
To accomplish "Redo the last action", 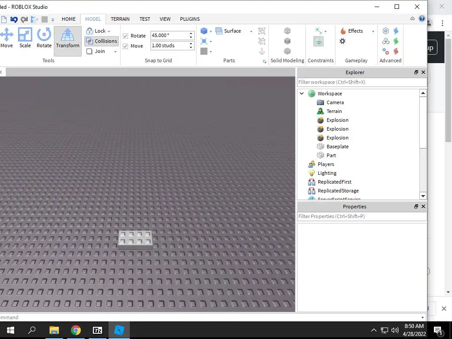I will tap(24, 19).
